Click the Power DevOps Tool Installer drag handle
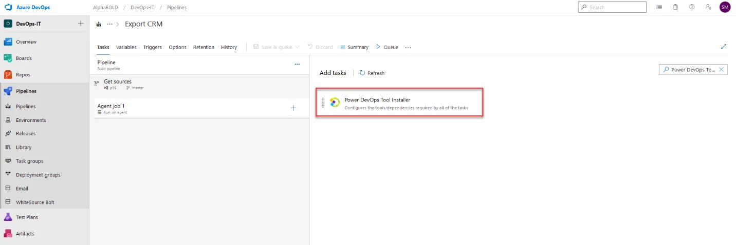Viewport: 736px width, 245px height. click(x=323, y=103)
